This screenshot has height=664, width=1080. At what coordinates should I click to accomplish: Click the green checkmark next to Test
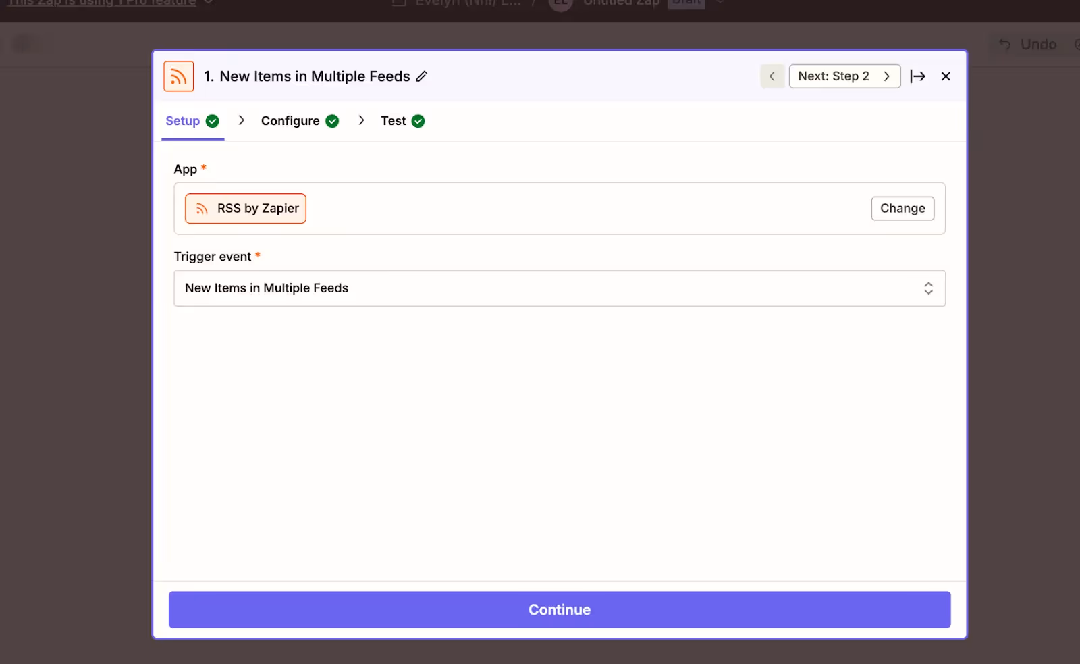pos(418,121)
